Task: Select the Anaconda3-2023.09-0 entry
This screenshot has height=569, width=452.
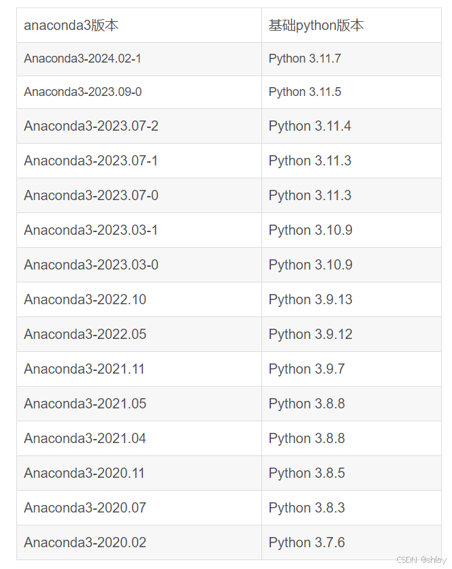Action: tap(139, 92)
